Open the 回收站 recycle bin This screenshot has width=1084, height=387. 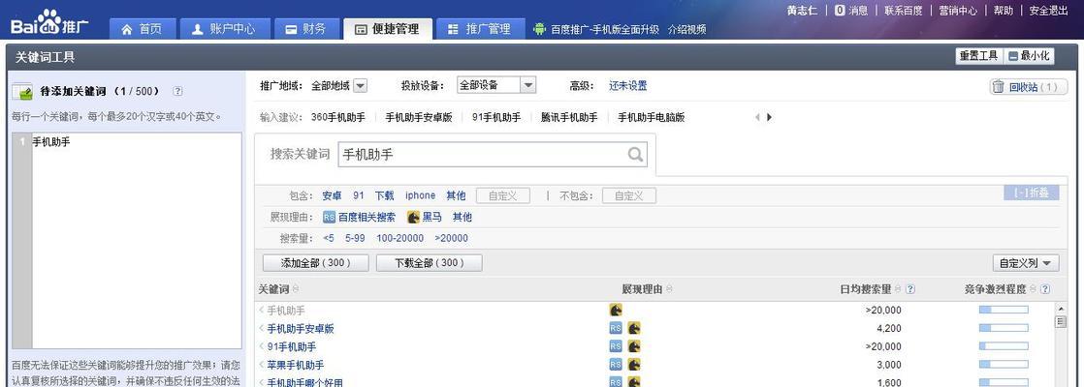[1029, 87]
